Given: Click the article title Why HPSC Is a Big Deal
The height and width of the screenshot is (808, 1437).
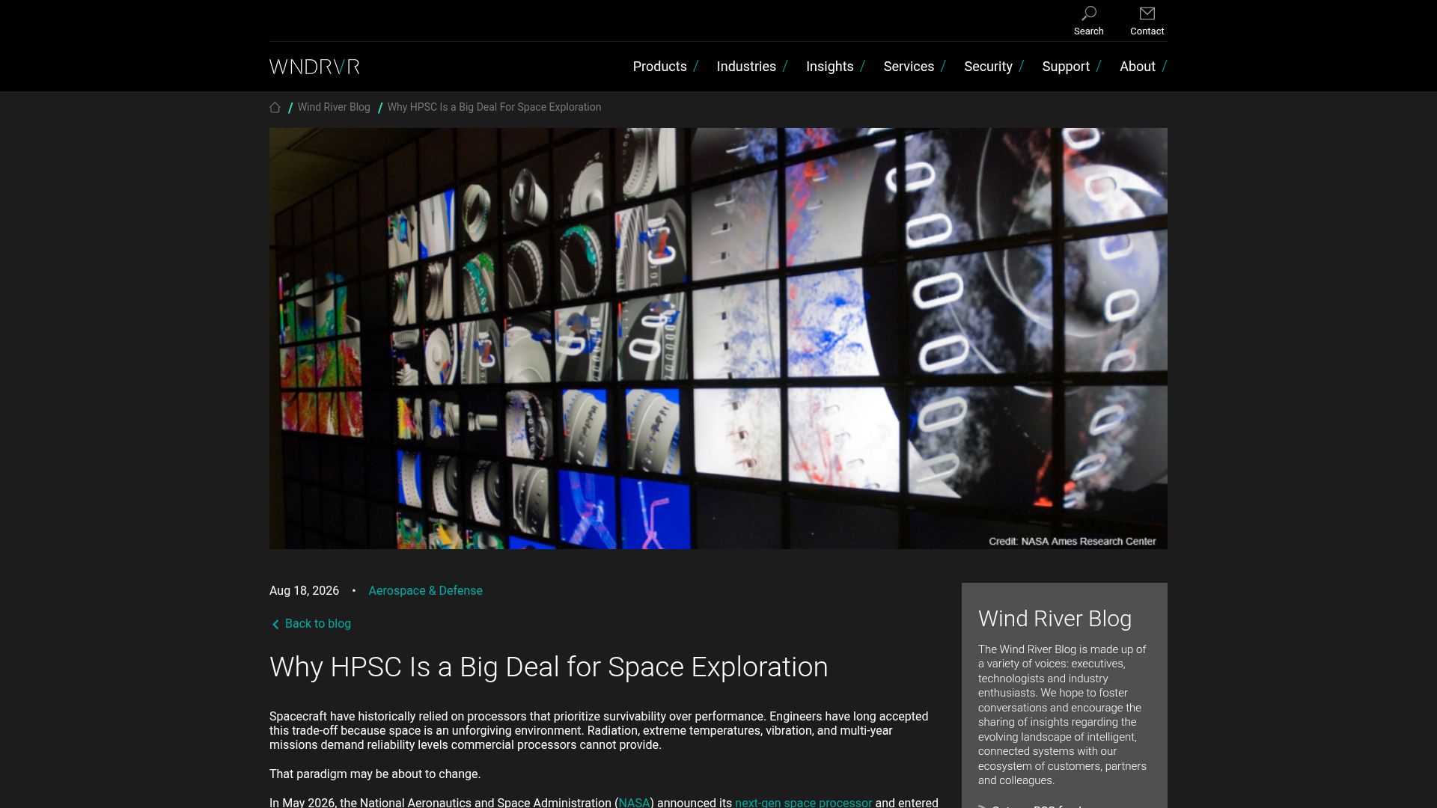Looking at the screenshot, I should (x=549, y=667).
